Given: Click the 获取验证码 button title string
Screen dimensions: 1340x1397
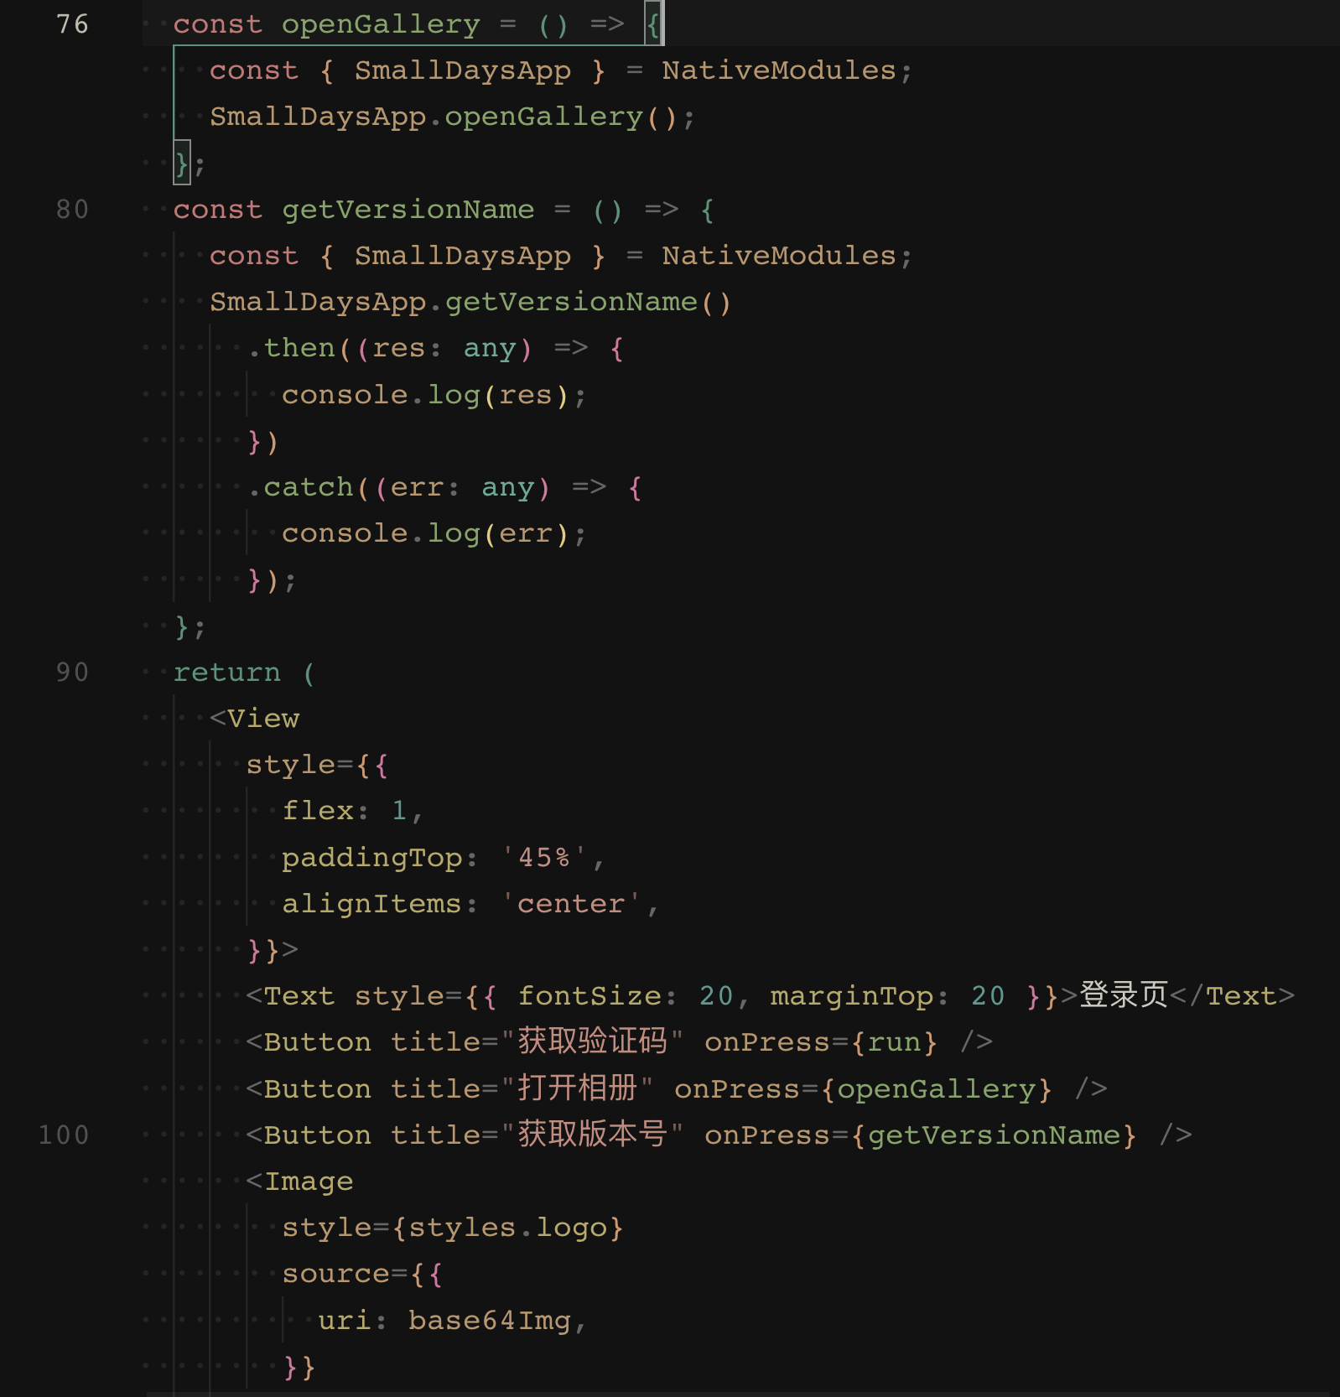Looking at the screenshot, I should (592, 1041).
